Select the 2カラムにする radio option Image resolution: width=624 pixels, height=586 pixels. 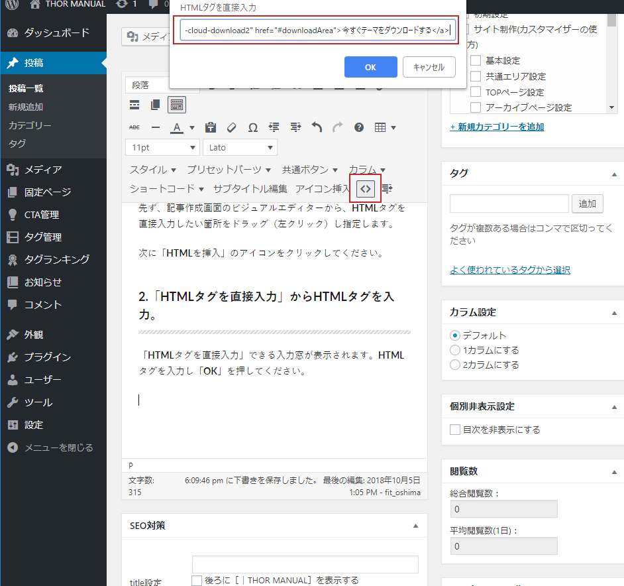click(x=455, y=365)
